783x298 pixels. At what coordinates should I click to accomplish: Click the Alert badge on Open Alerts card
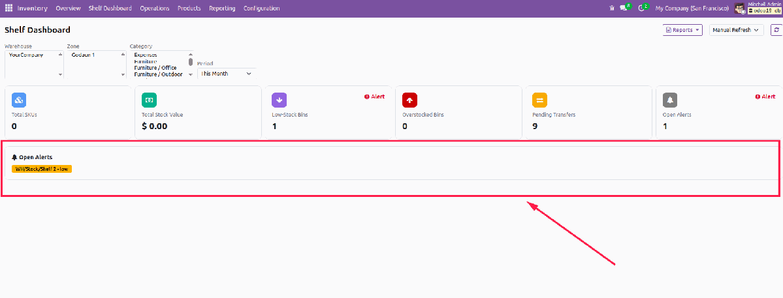click(765, 97)
